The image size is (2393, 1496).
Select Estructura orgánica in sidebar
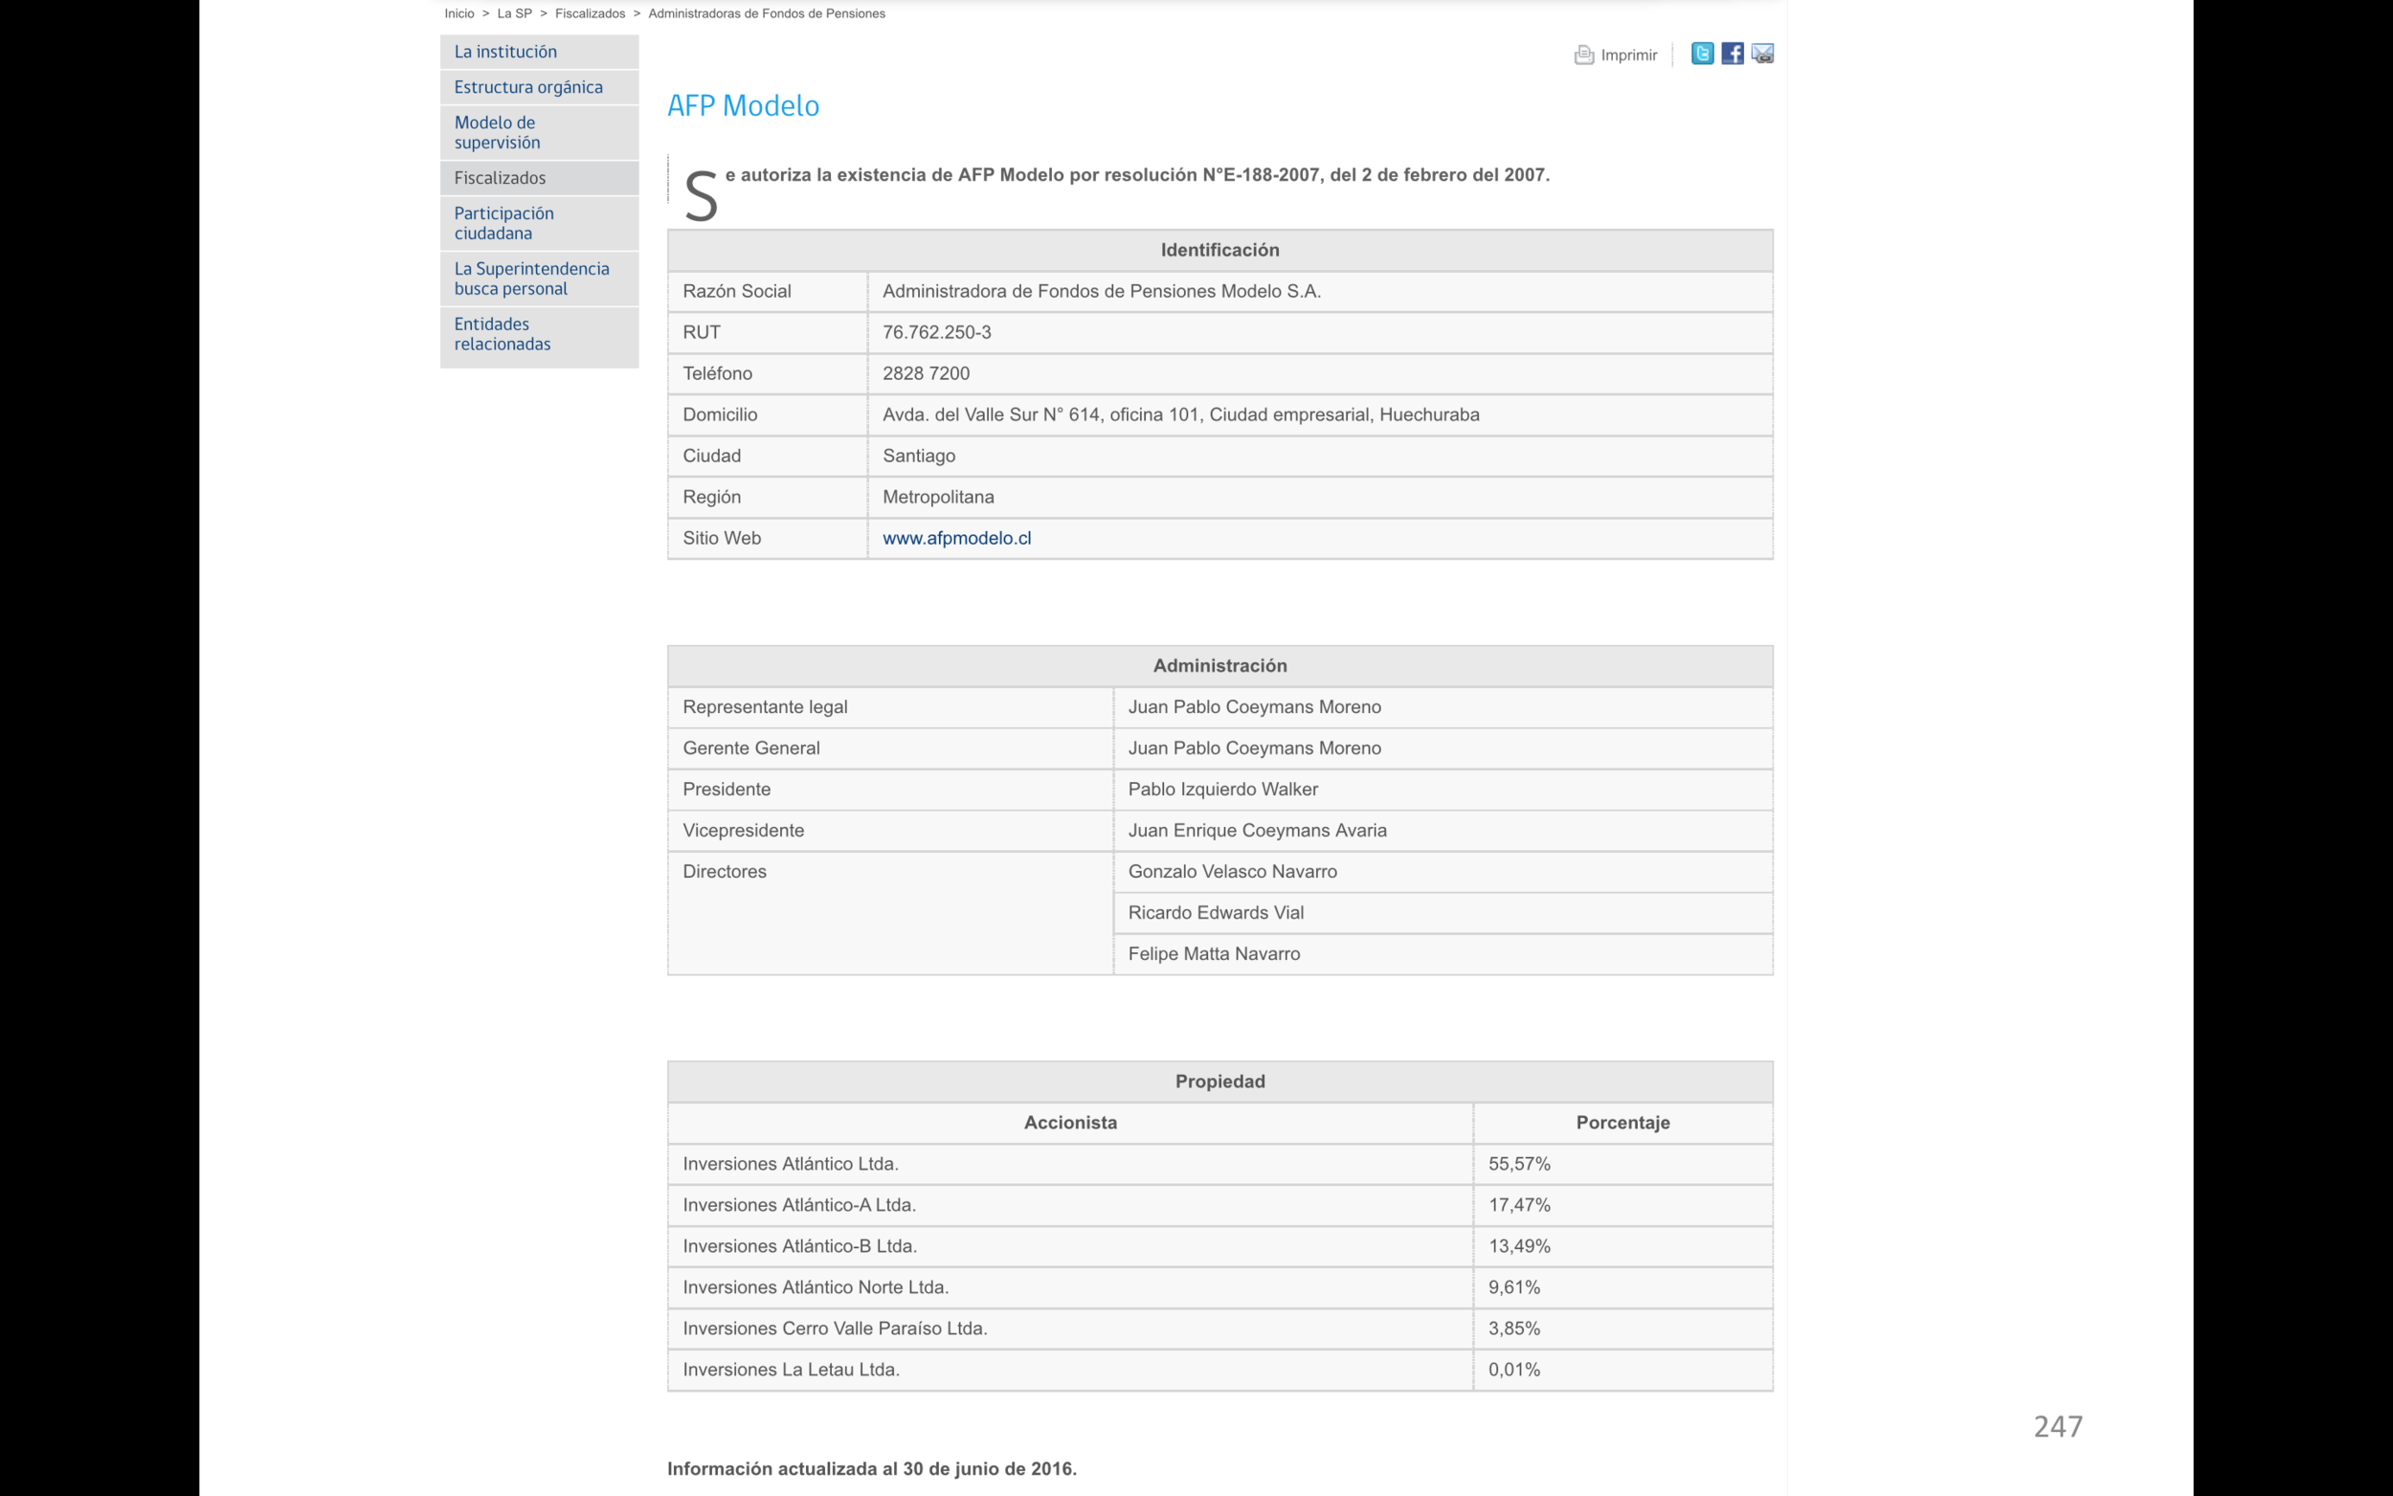[527, 87]
